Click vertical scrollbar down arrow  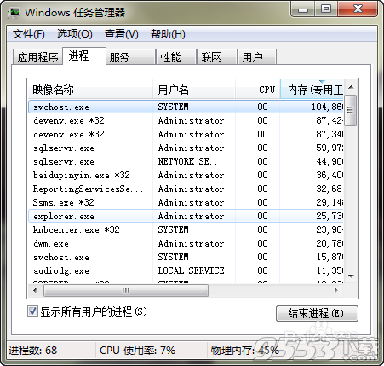[x=351, y=276]
